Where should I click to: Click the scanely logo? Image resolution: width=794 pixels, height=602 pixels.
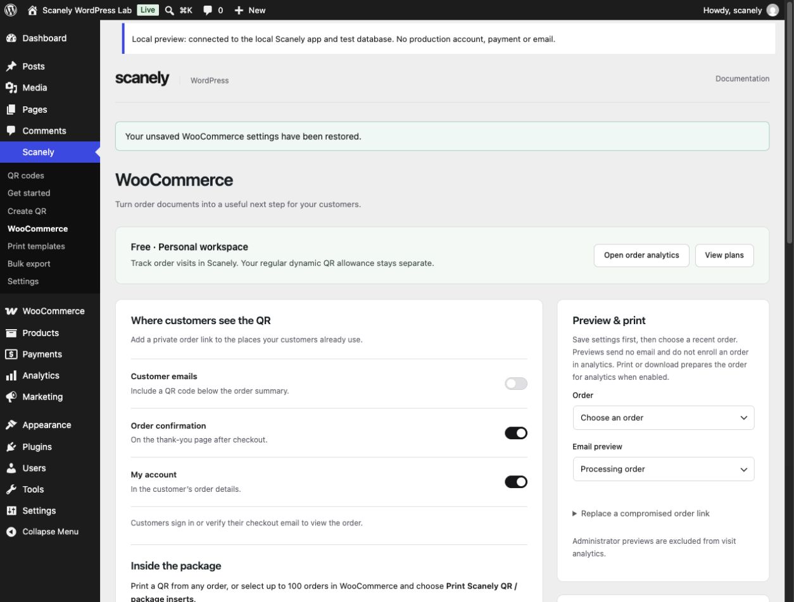pos(142,78)
